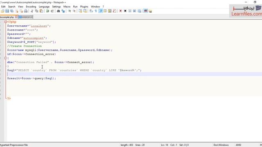Viewport: 262px width, 147px height.
Task: Open the View menu
Action: coord(20,7)
